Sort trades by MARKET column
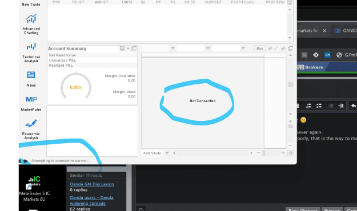This screenshot has height=211, width=357. 101,2
